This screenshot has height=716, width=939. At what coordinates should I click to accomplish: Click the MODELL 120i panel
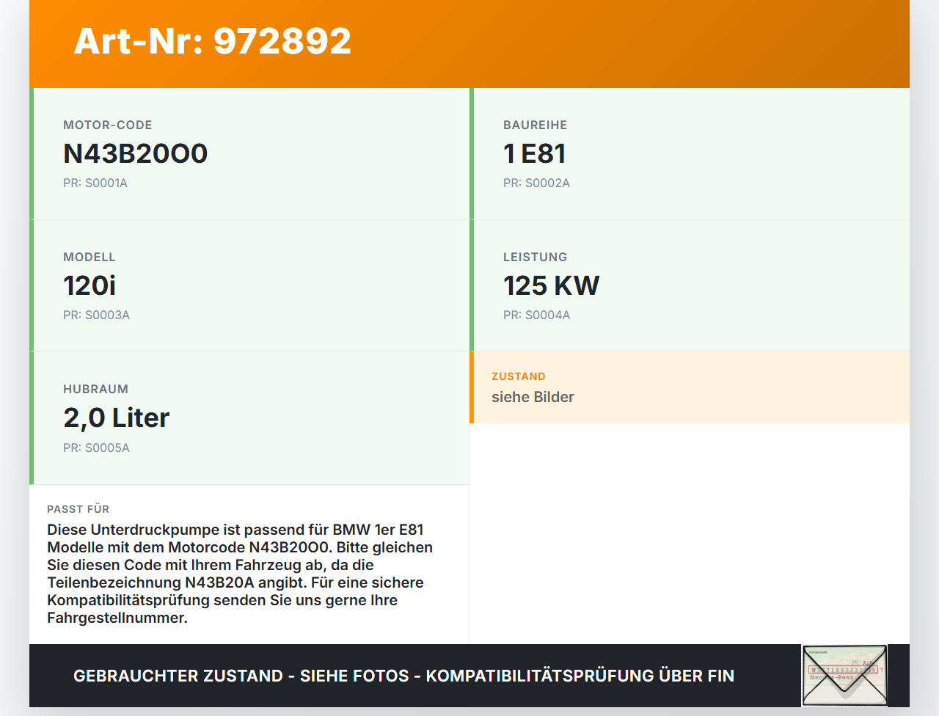click(249, 286)
